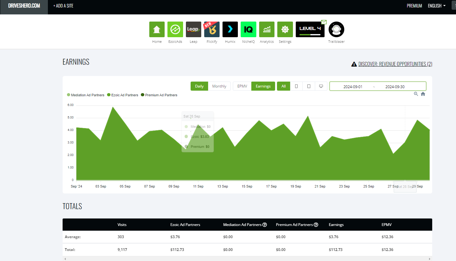The width and height of the screenshot is (456, 261).
Task: Open the Settings gear icon
Action: pos(285,29)
